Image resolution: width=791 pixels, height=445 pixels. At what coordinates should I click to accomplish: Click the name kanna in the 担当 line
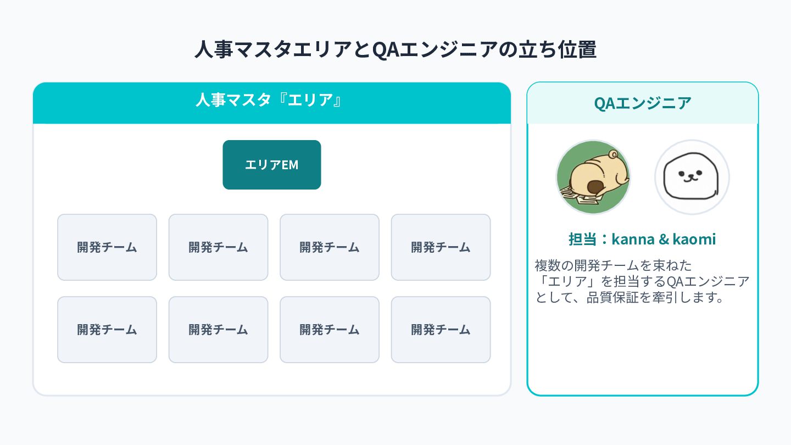(x=633, y=240)
